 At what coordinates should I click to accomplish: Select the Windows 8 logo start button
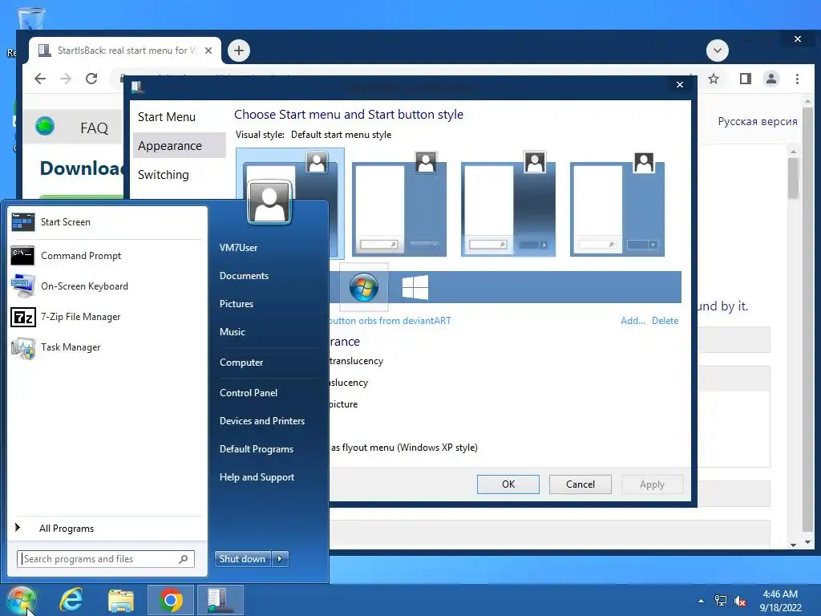click(x=415, y=287)
